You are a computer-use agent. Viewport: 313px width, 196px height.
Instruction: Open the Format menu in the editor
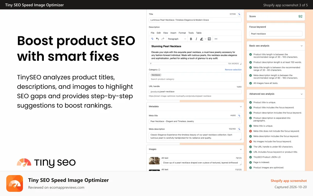182,33
